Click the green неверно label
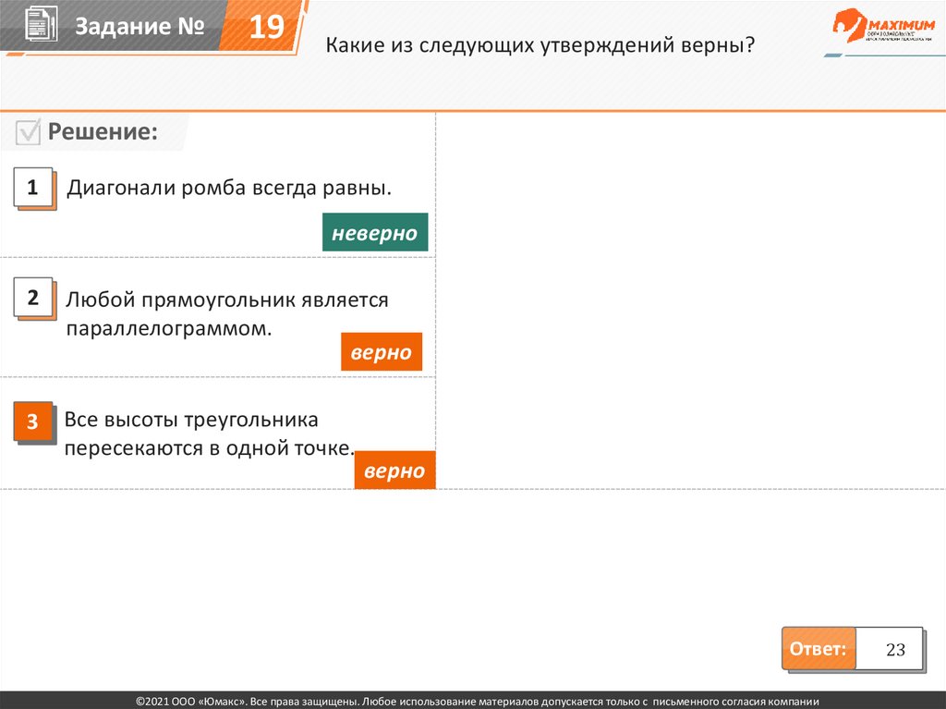Viewport: 946px width, 709px height. coord(375,232)
